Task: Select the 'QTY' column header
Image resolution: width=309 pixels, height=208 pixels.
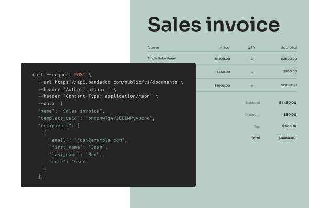Action: tap(251, 47)
